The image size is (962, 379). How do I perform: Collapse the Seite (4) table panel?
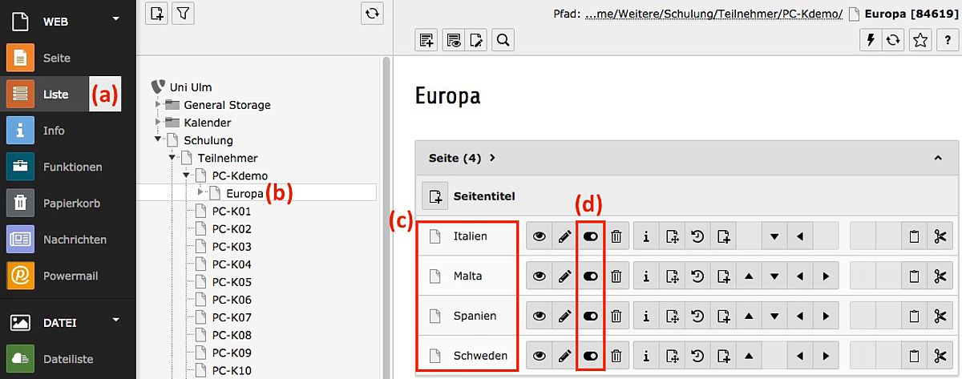click(938, 158)
